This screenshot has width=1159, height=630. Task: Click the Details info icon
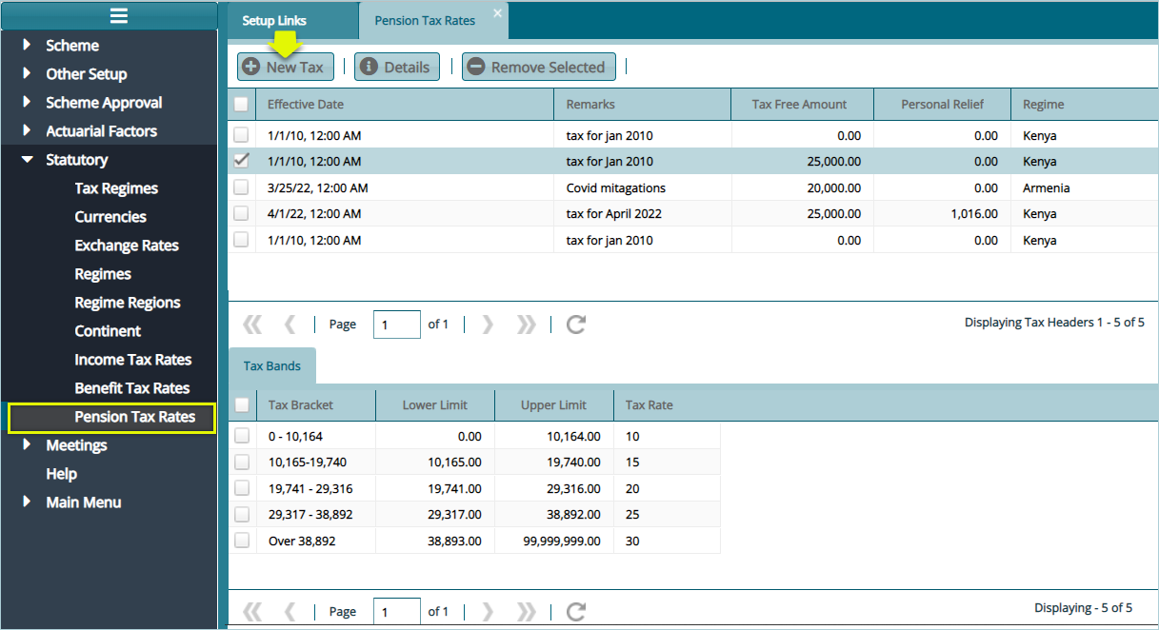click(x=369, y=67)
